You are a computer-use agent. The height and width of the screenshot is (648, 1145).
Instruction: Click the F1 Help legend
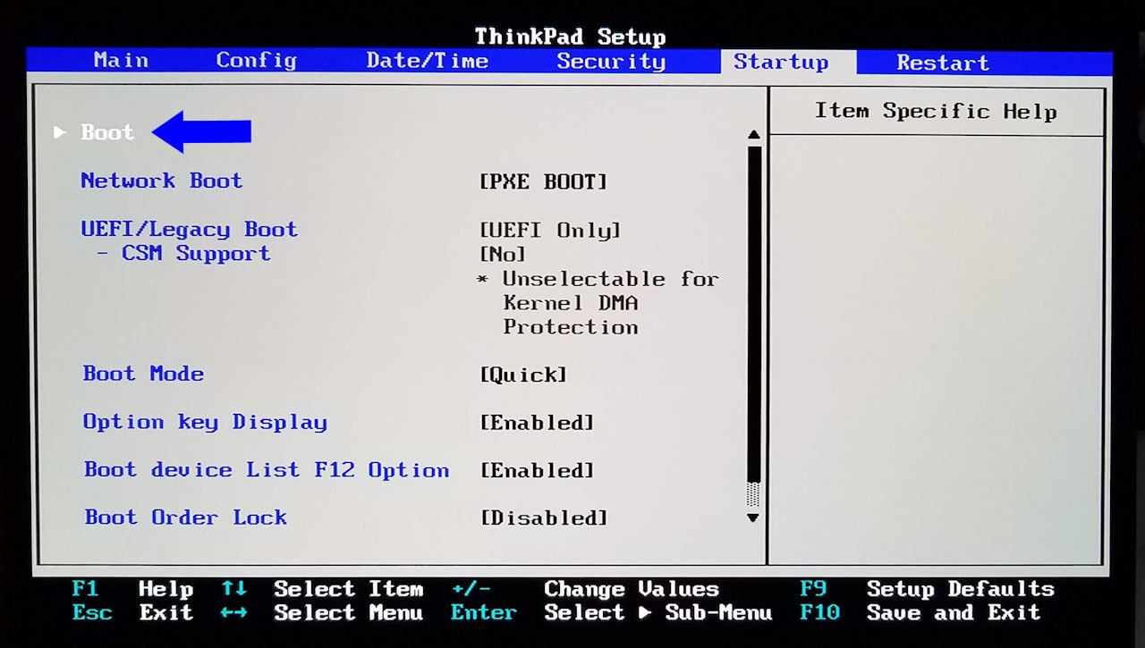[132, 590]
